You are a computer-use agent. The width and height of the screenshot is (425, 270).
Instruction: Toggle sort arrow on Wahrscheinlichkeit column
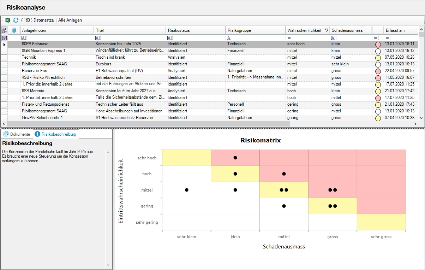(x=327, y=30)
